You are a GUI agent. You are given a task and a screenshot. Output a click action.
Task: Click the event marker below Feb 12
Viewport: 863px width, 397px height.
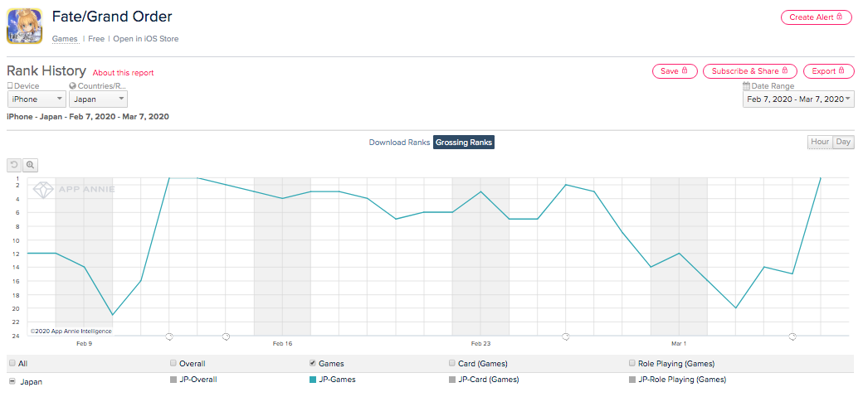click(x=169, y=336)
